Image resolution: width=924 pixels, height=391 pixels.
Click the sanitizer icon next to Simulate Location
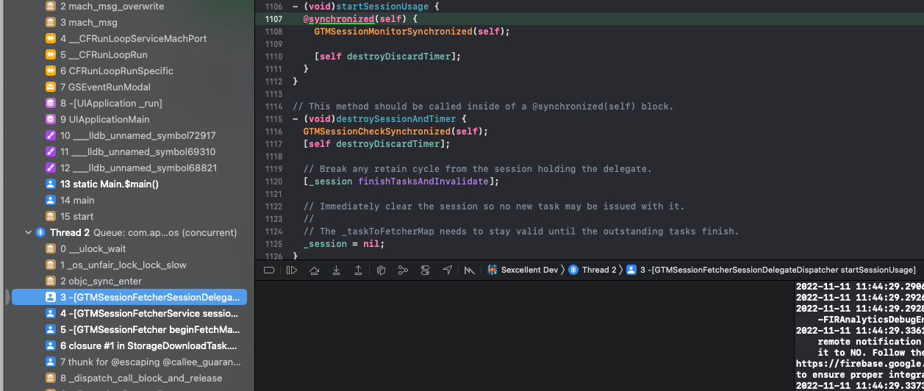pyautogui.click(x=469, y=270)
